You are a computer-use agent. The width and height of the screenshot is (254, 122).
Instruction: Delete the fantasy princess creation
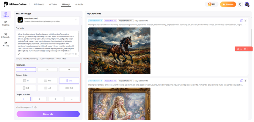246,81
